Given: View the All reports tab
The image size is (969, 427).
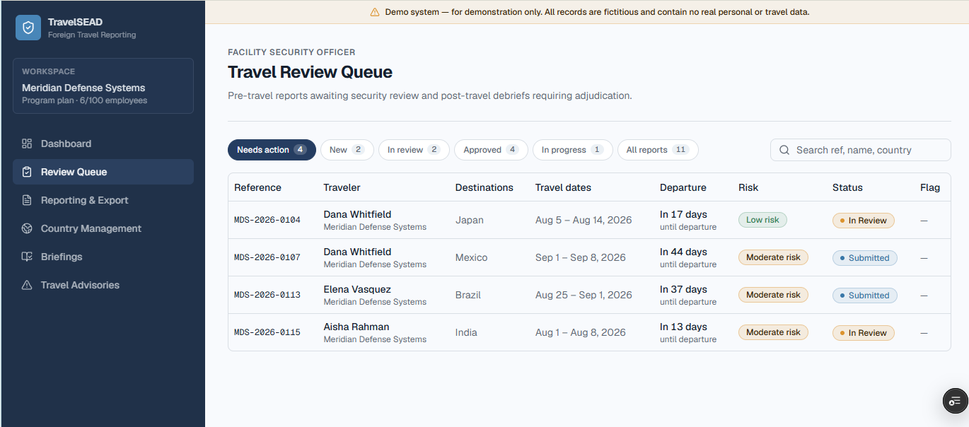Looking at the screenshot, I should coord(658,150).
